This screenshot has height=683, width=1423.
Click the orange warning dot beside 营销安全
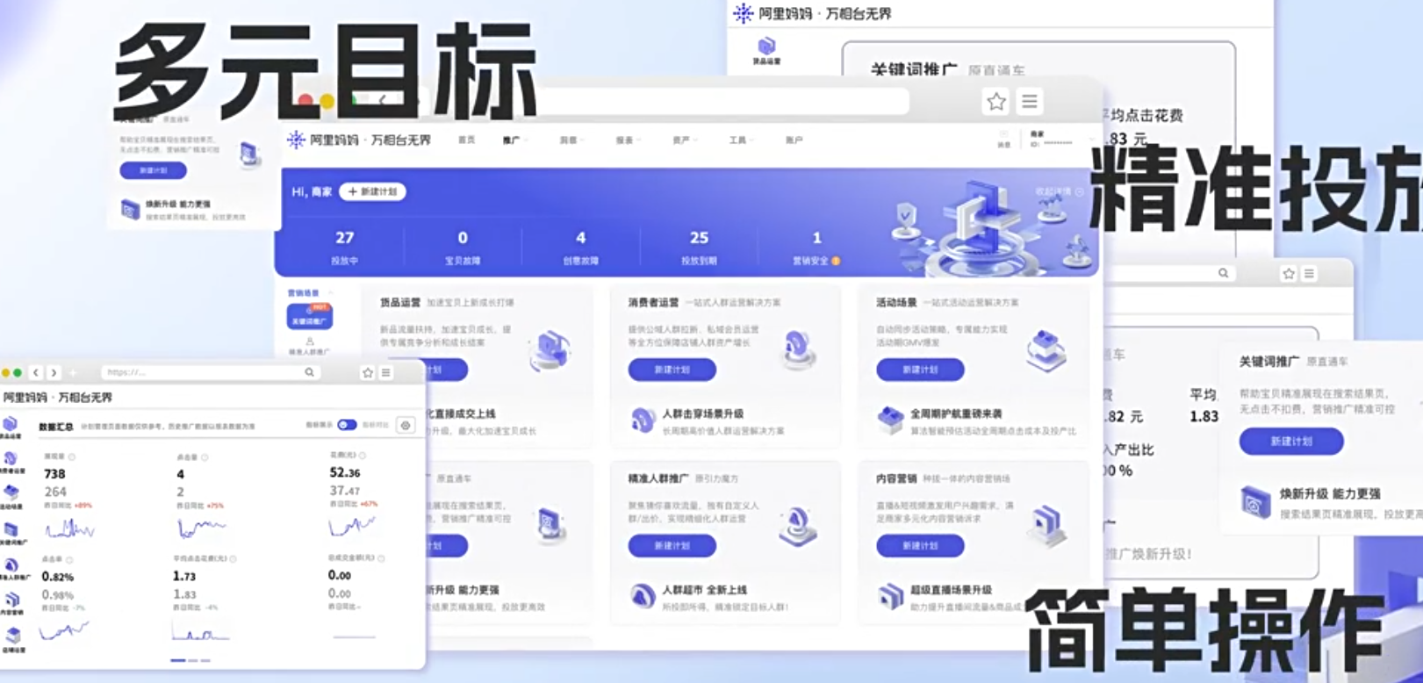836,261
